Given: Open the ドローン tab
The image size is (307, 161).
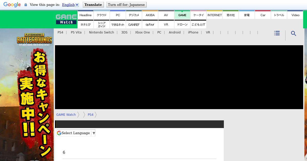Looking at the screenshot, I should 182,24.
